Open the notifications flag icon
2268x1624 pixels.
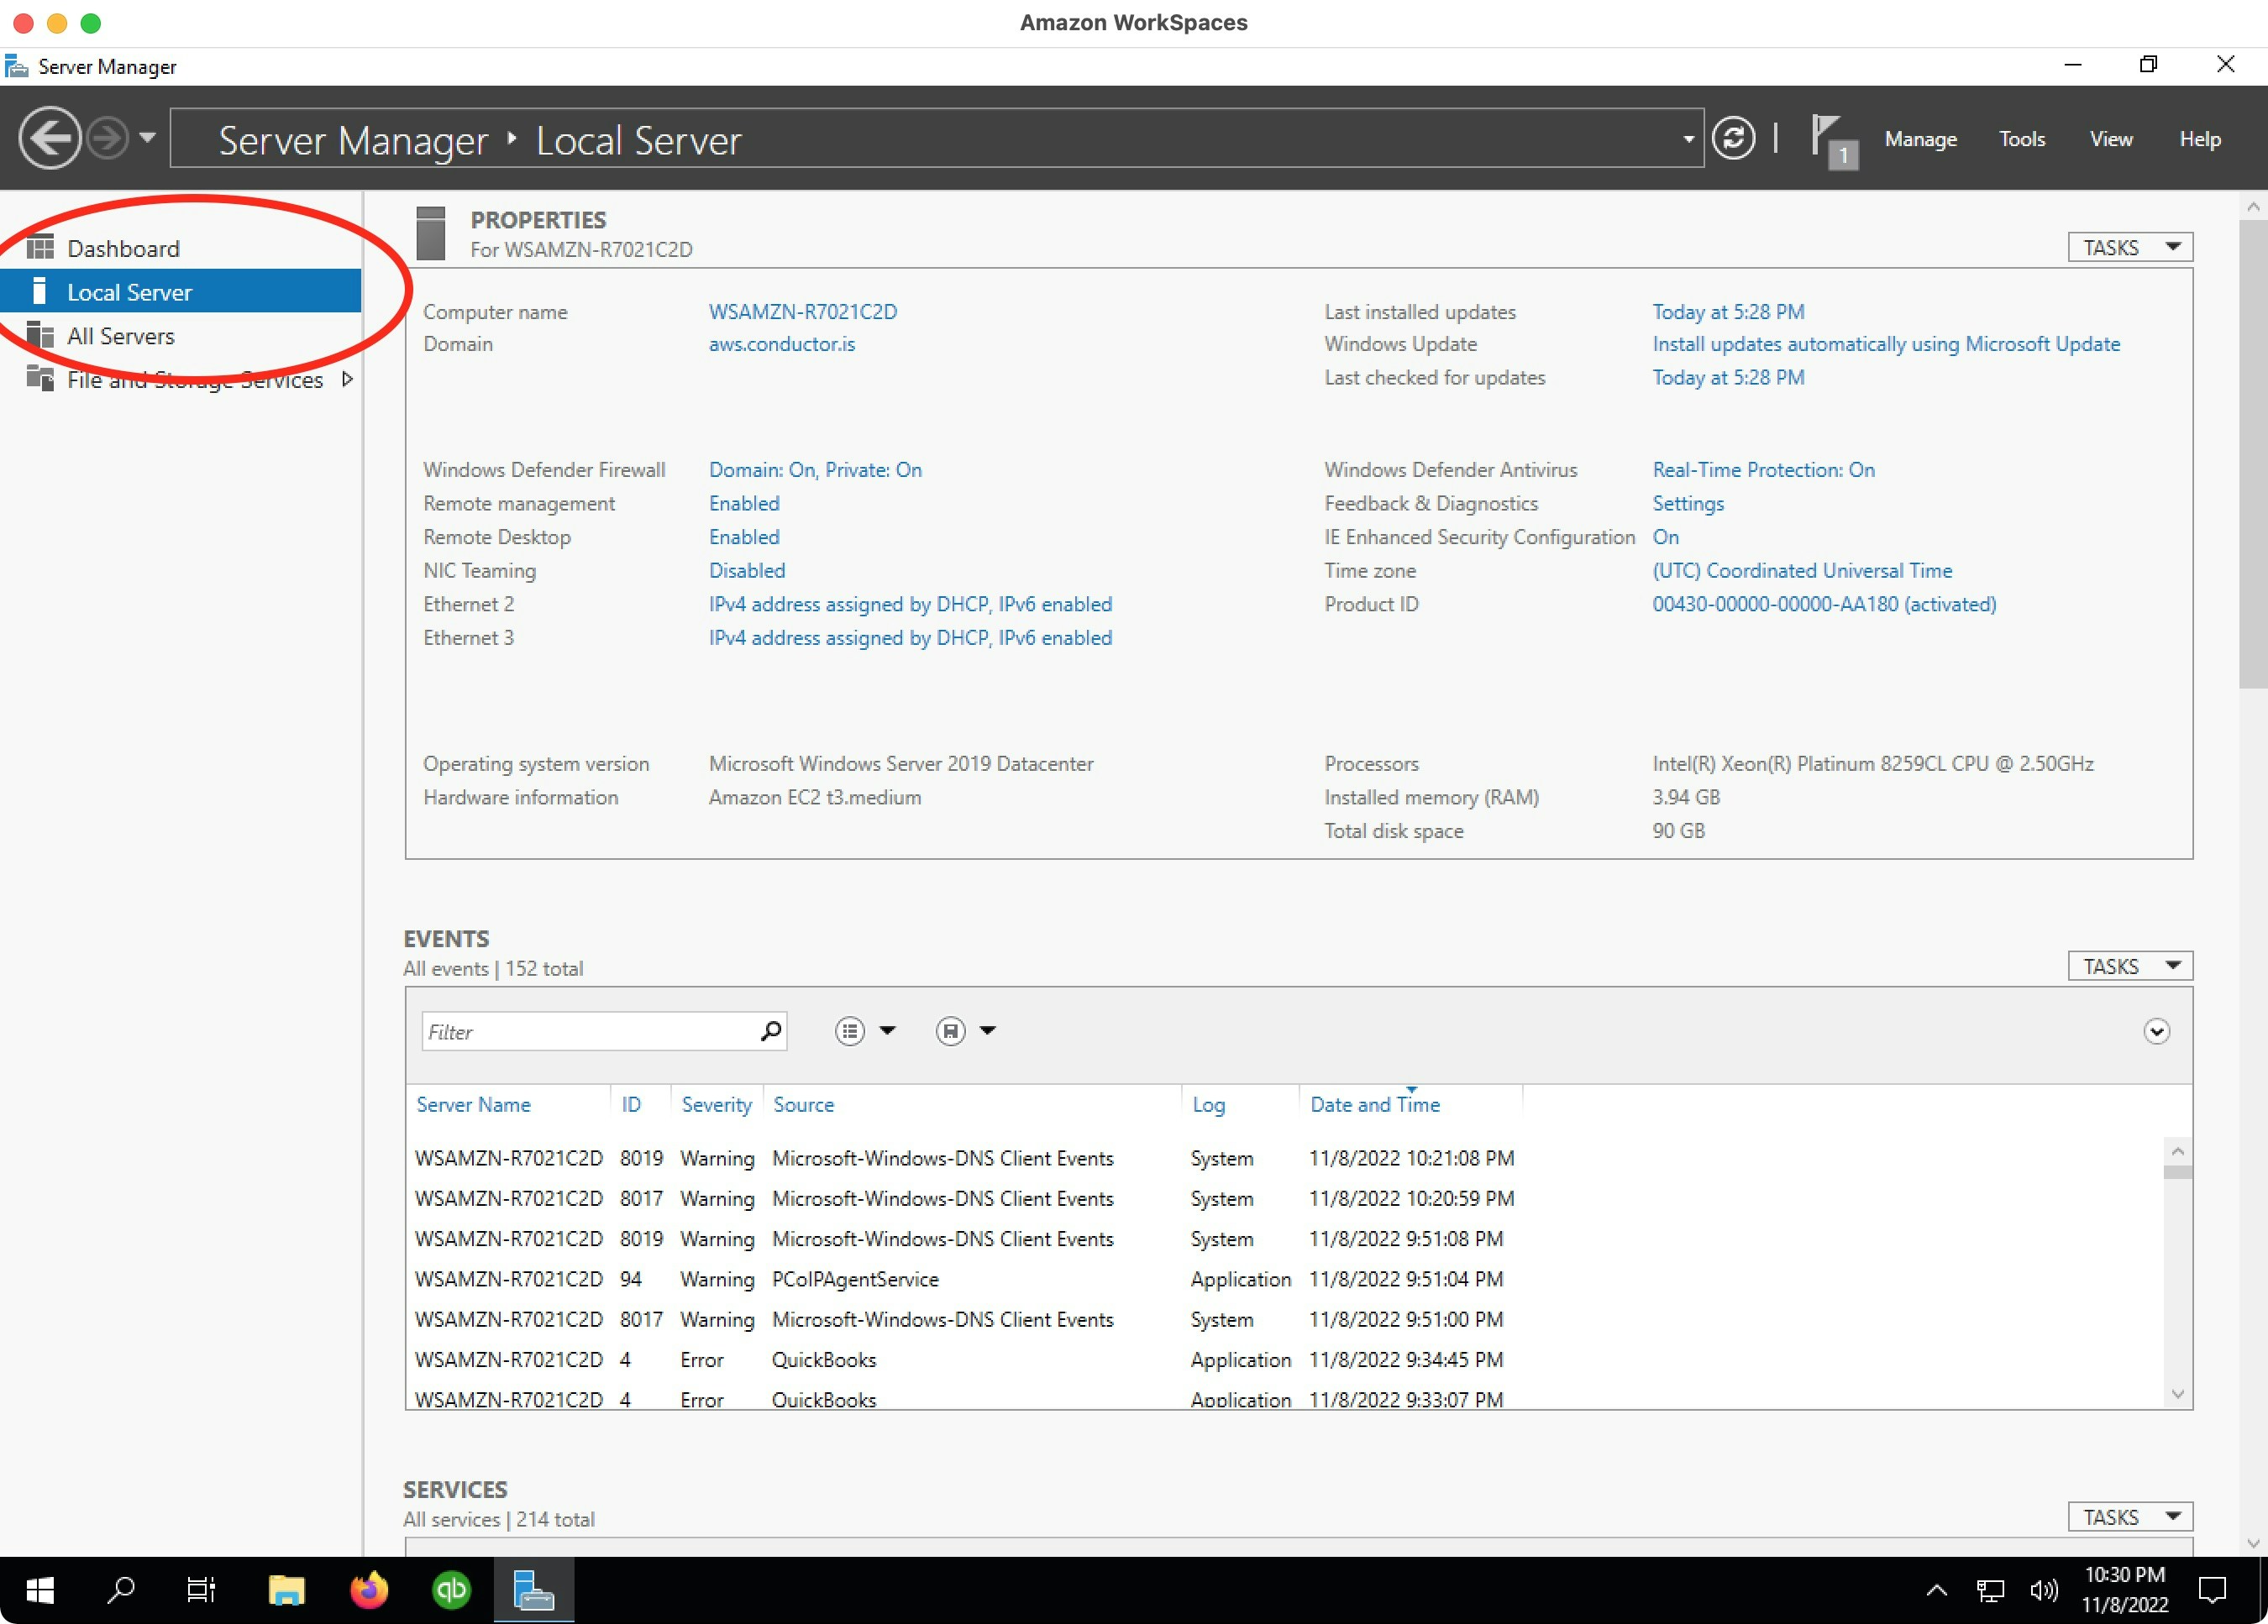coord(1832,140)
